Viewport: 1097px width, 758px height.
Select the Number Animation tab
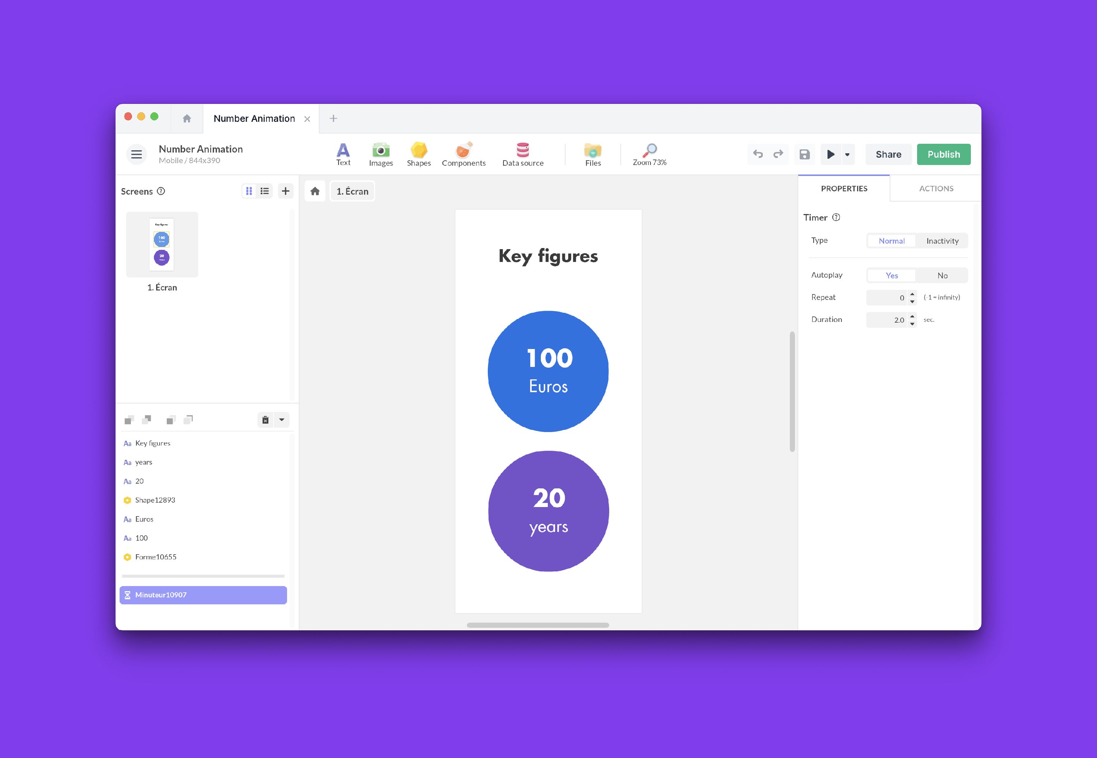coord(254,119)
